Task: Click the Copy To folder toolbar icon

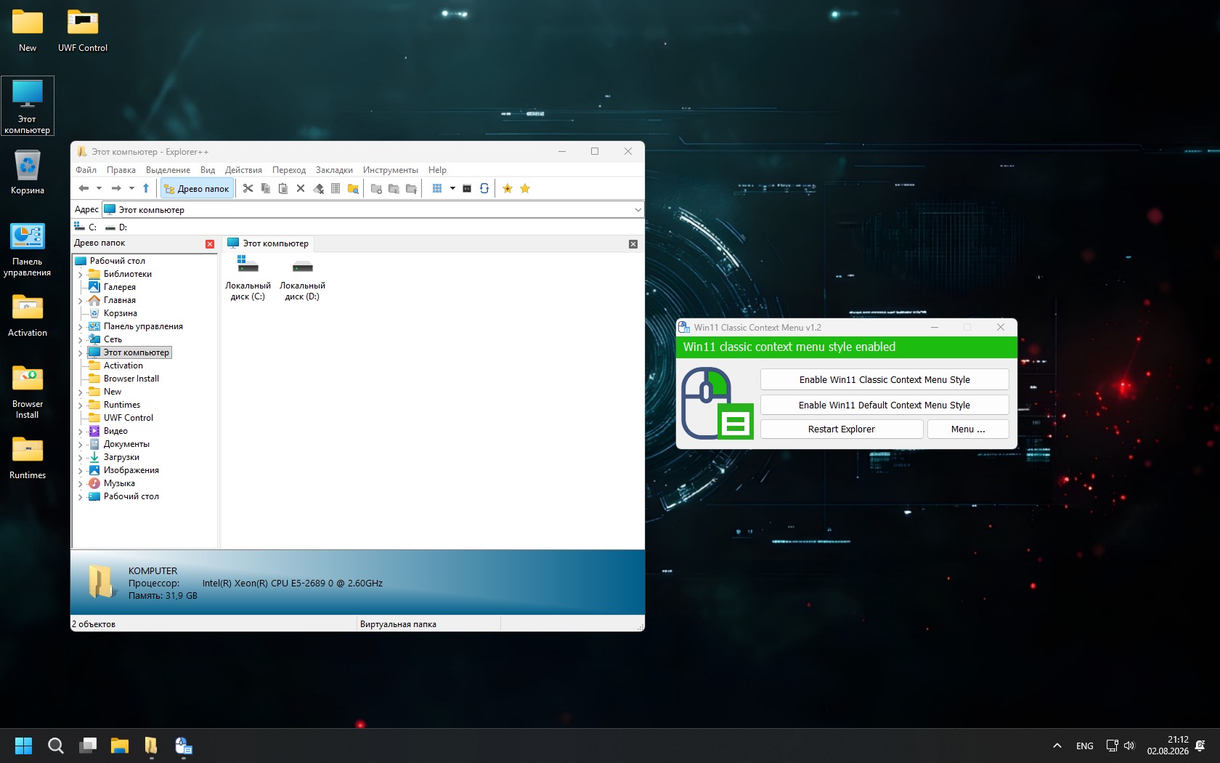Action: tap(394, 188)
